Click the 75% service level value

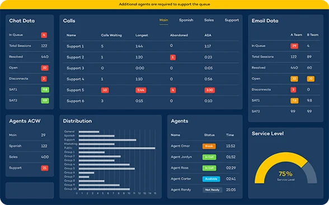tap(285, 174)
